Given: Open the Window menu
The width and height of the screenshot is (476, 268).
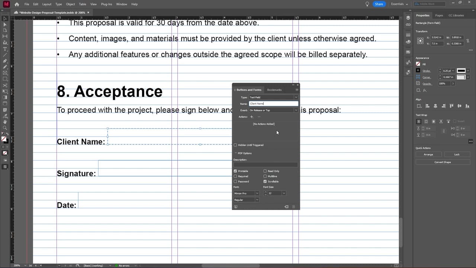Looking at the screenshot, I should tap(122, 4).
